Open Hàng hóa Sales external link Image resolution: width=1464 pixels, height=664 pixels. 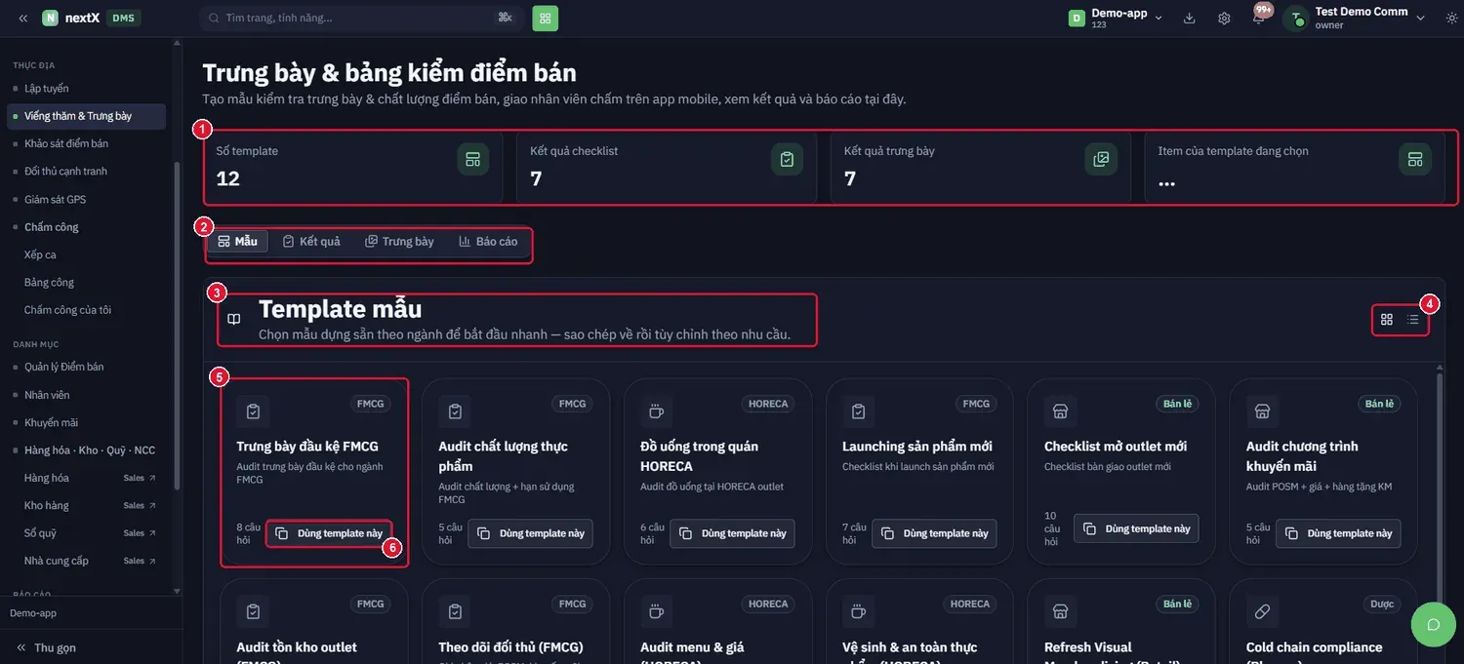coord(88,478)
